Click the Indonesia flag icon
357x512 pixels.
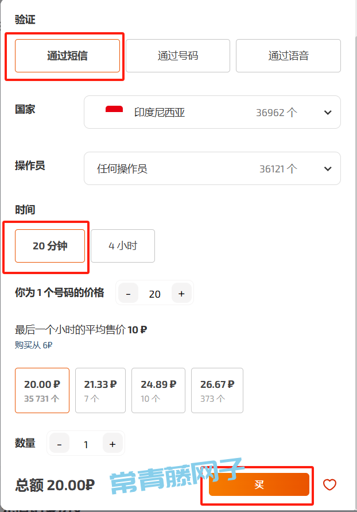click(114, 112)
